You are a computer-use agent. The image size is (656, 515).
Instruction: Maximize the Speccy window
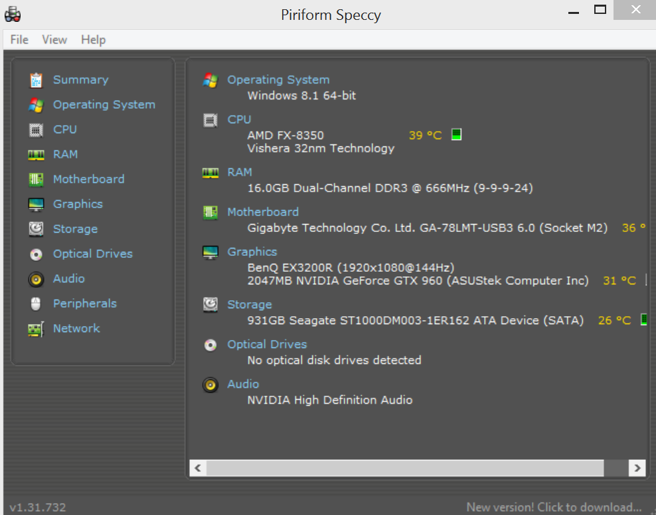coord(600,9)
